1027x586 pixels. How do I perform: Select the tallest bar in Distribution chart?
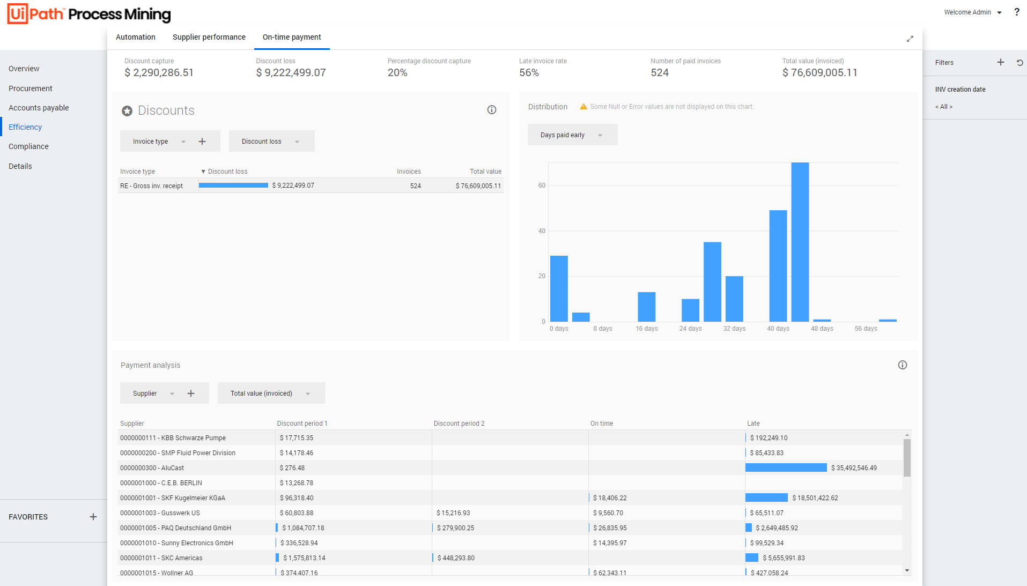pos(800,241)
